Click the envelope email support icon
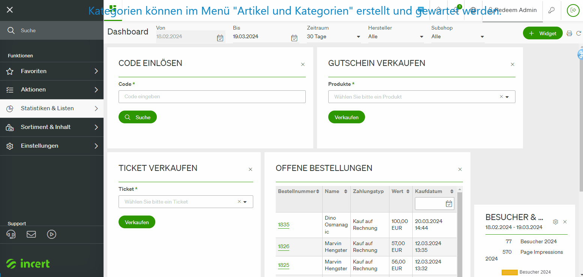The image size is (583, 277). point(32,234)
